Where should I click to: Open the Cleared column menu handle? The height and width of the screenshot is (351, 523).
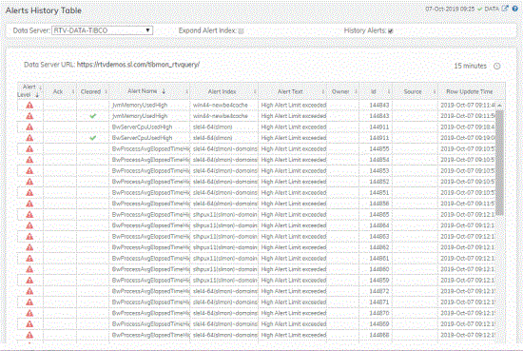tap(107, 91)
